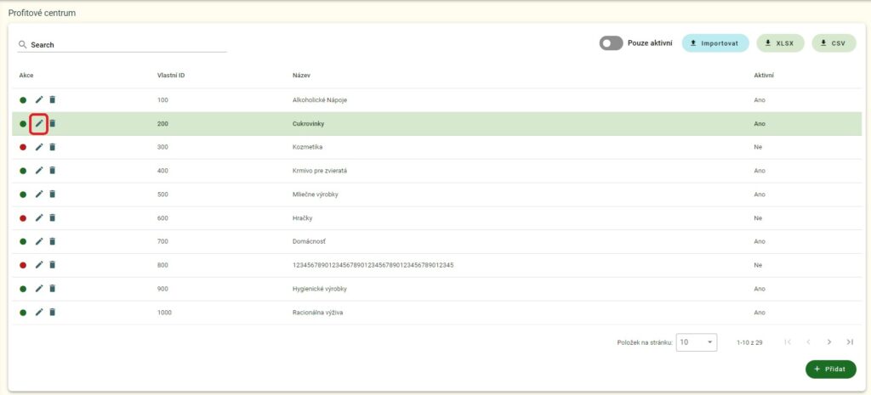Click the red status dot for Kozmetika
871x395 pixels.
click(23, 147)
